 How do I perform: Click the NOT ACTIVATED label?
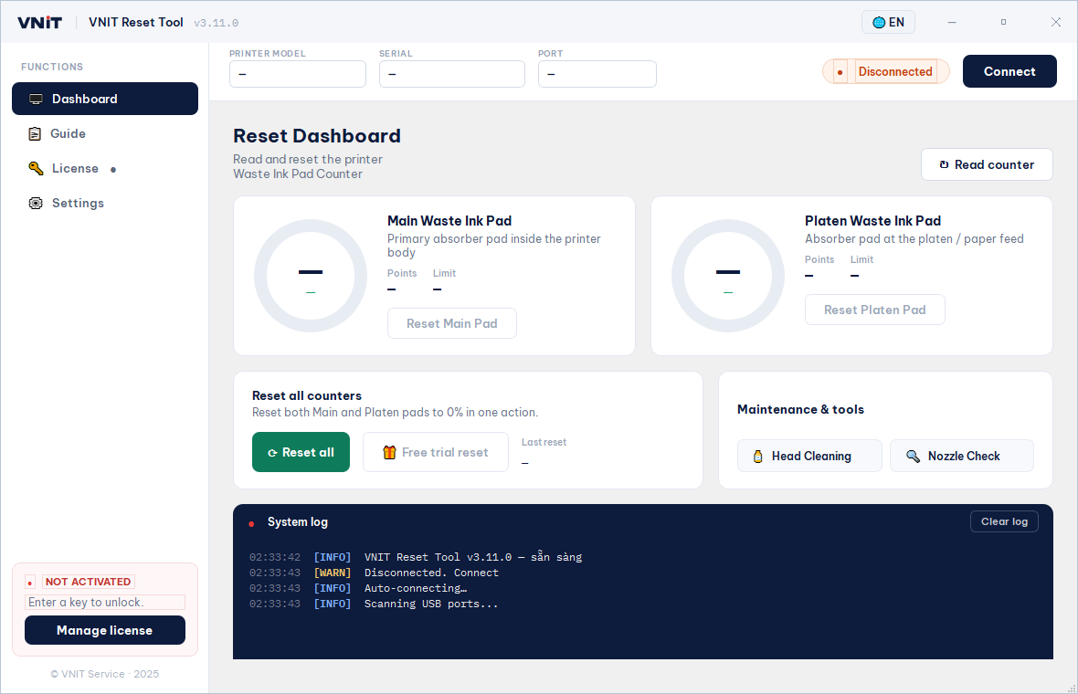(x=88, y=582)
